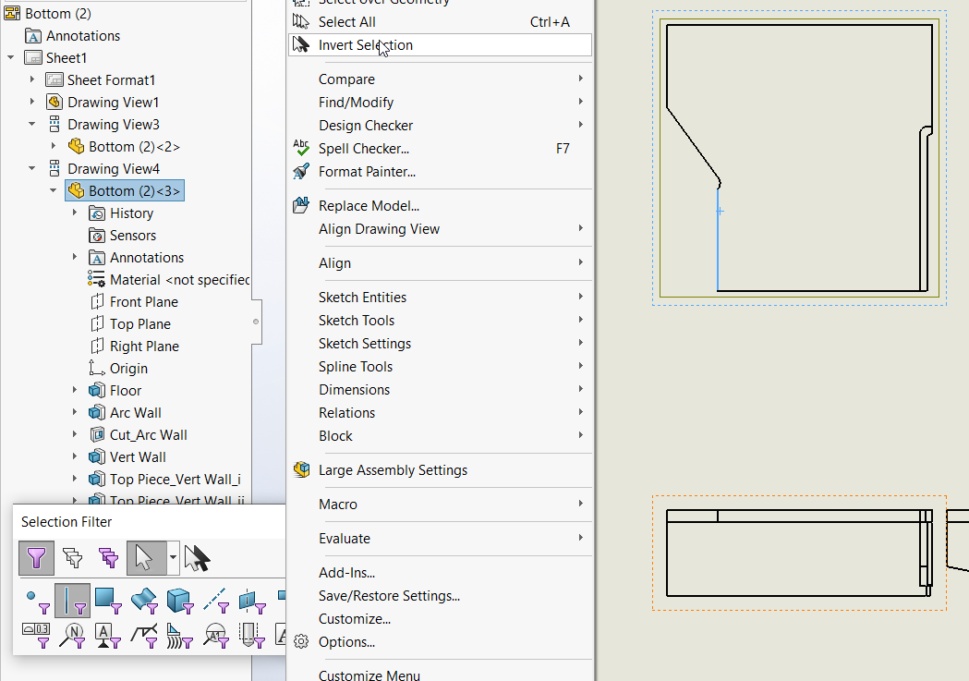Collapse the Drawing View4 node
969x681 pixels.
(x=32, y=169)
